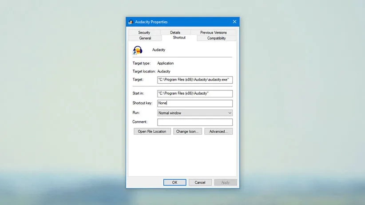Click the title bar Audacity icon

pos(131,22)
